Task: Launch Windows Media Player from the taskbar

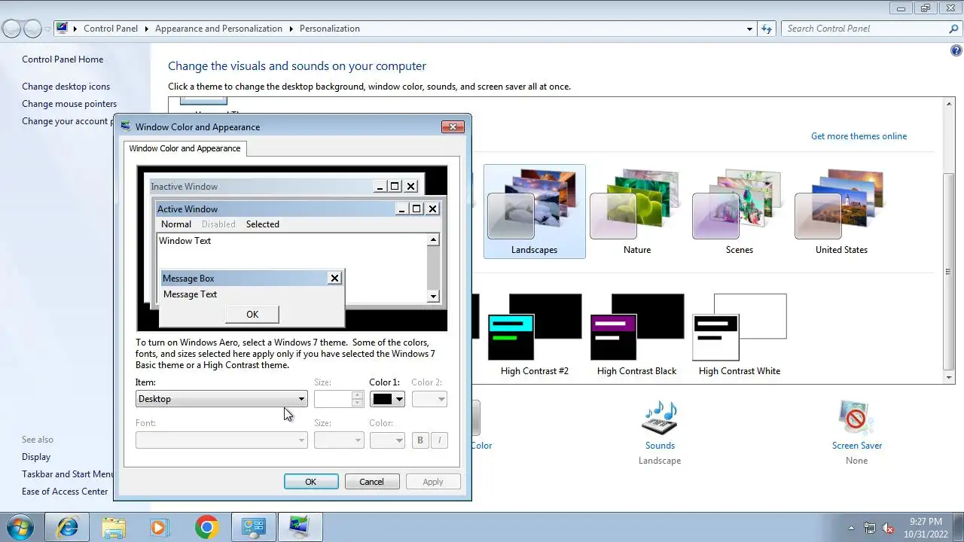Action: click(x=160, y=527)
